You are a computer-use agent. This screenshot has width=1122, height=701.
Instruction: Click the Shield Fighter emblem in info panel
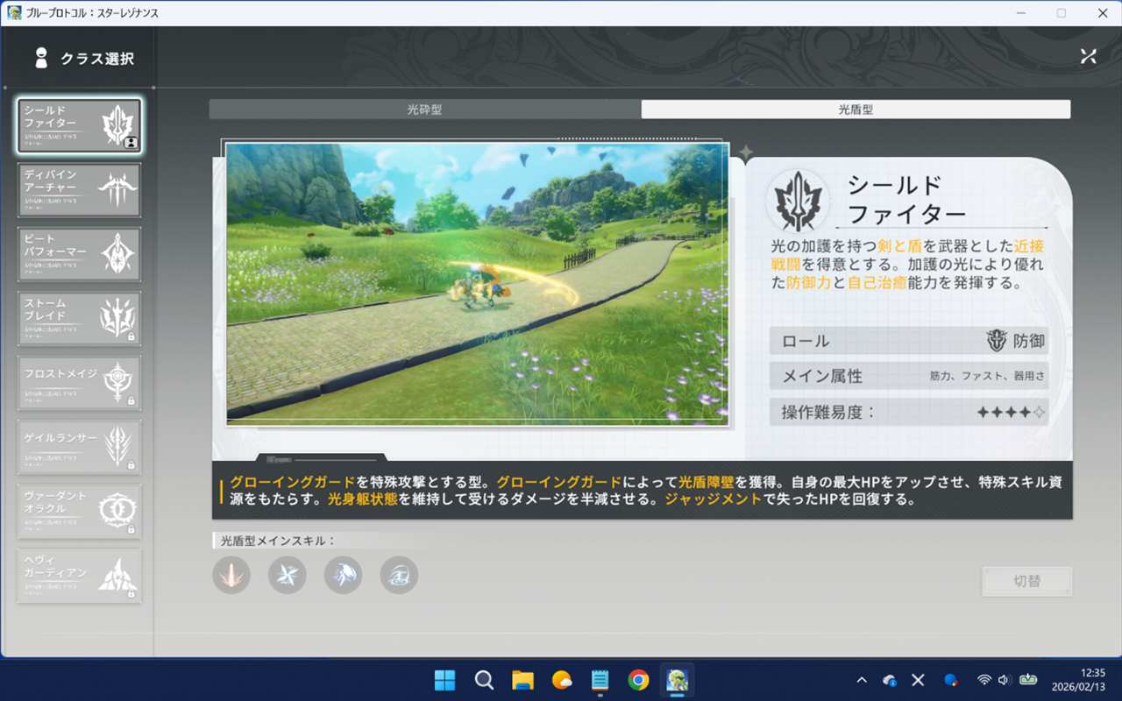point(797,201)
